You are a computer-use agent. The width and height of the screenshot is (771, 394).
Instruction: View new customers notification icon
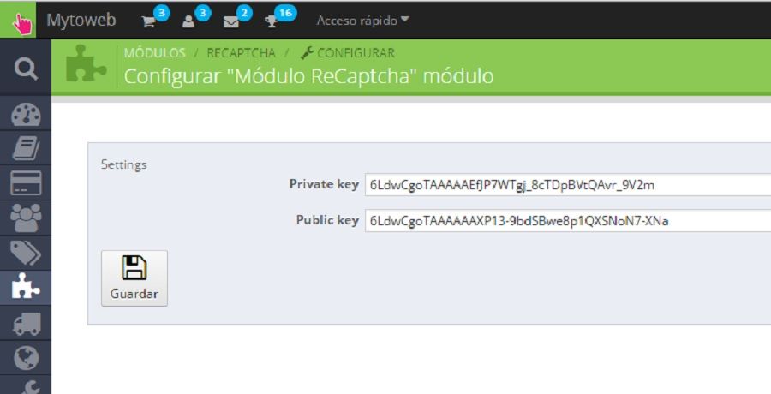coord(188,21)
